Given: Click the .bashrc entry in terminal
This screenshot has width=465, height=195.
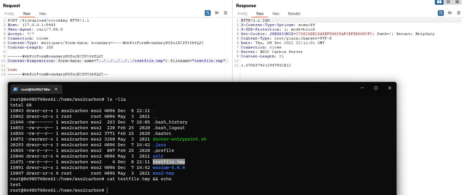Looking at the screenshot, I should (162, 133).
